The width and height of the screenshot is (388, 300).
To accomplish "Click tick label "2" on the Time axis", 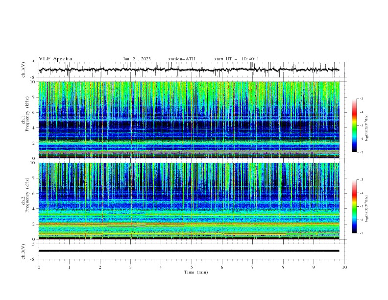I will (100, 267).
